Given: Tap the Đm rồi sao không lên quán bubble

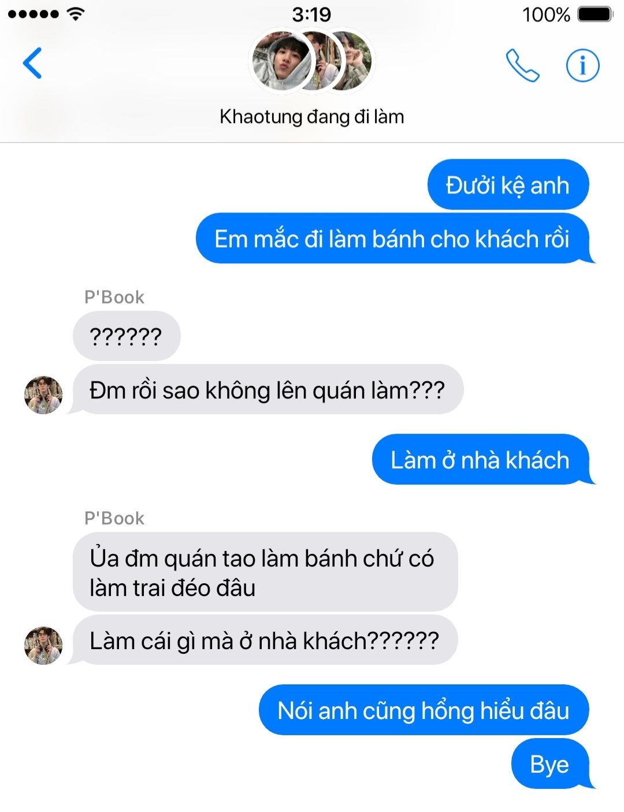Looking at the screenshot, I should (x=266, y=390).
